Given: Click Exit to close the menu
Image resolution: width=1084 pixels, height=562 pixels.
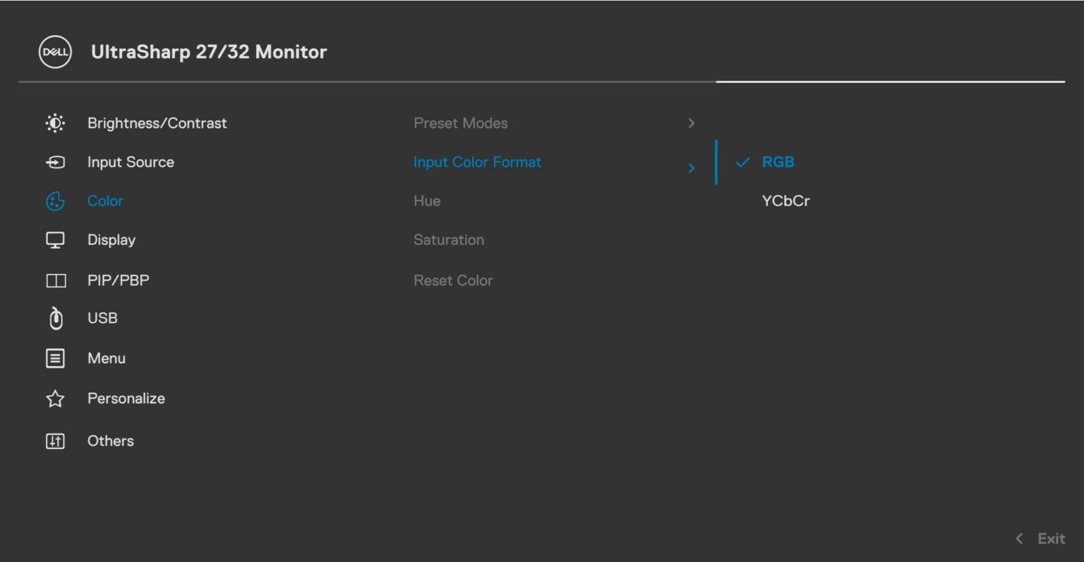Looking at the screenshot, I should (1052, 538).
